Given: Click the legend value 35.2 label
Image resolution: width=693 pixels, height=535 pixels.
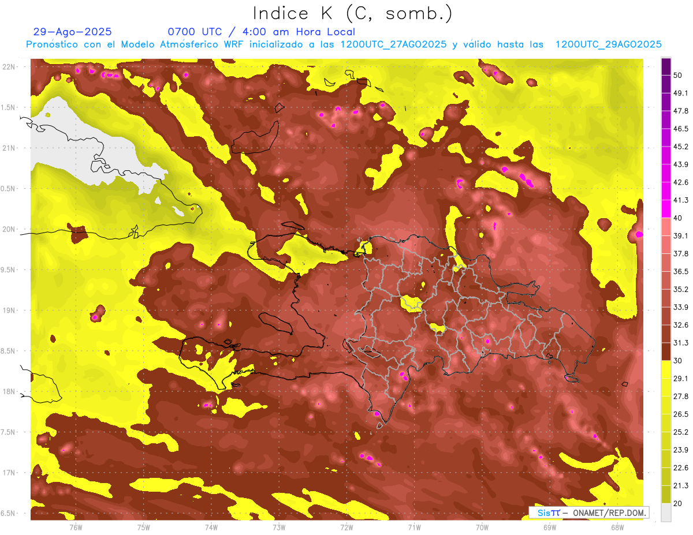Looking at the screenshot, I should tap(680, 289).
